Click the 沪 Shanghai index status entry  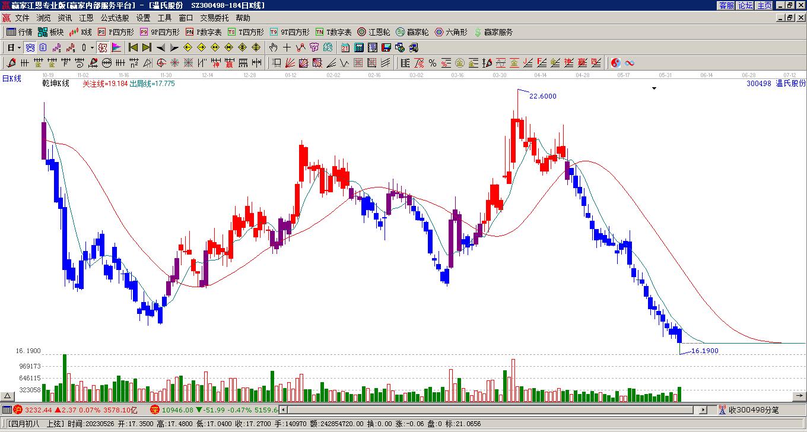pyautogui.click(x=75, y=410)
